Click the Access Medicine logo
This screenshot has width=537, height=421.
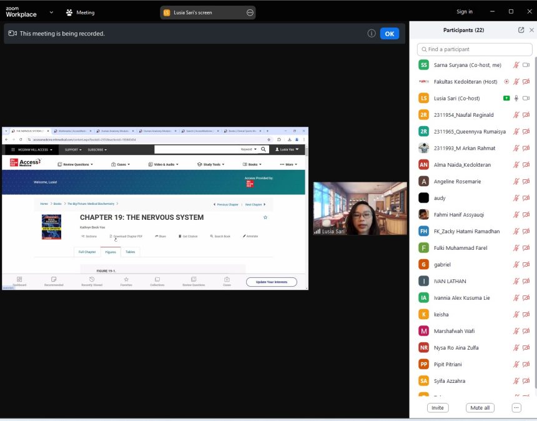point(26,162)
